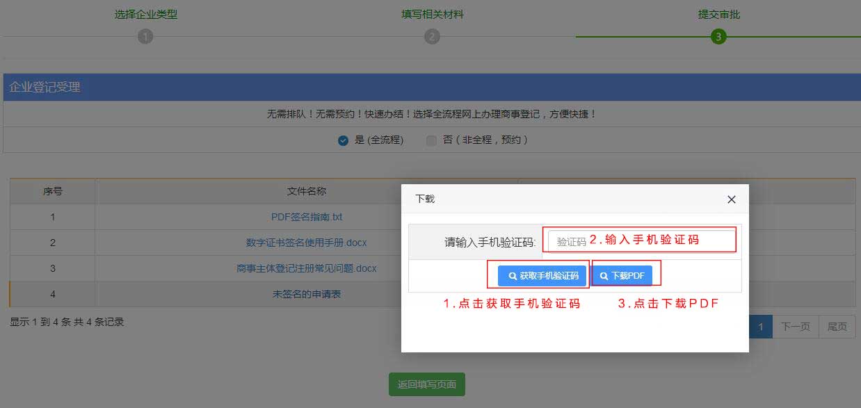
Task: Click step indicator circle 2
Action: 431,36
